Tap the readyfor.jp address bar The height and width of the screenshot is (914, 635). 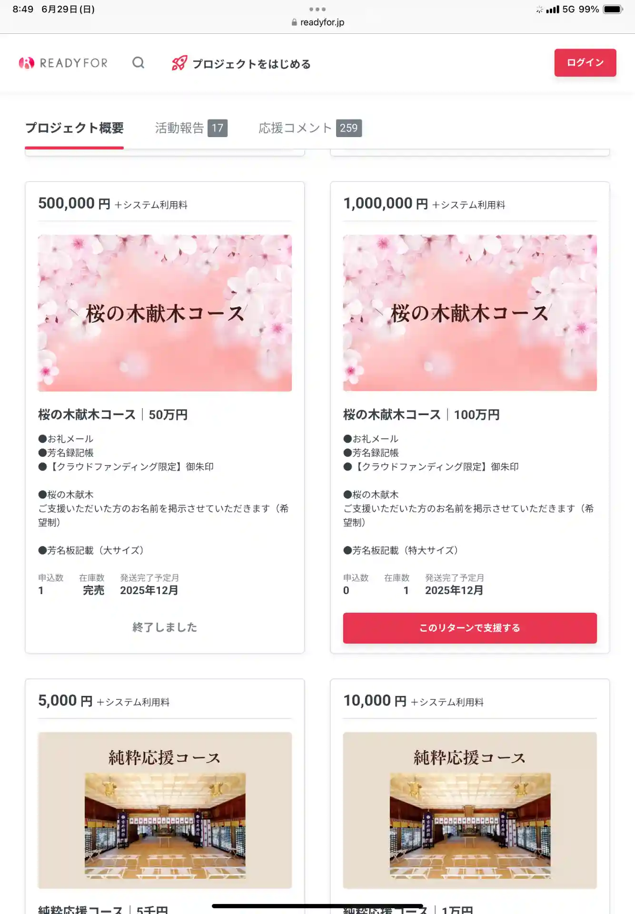pyautogui.click(x=322, y=22)
